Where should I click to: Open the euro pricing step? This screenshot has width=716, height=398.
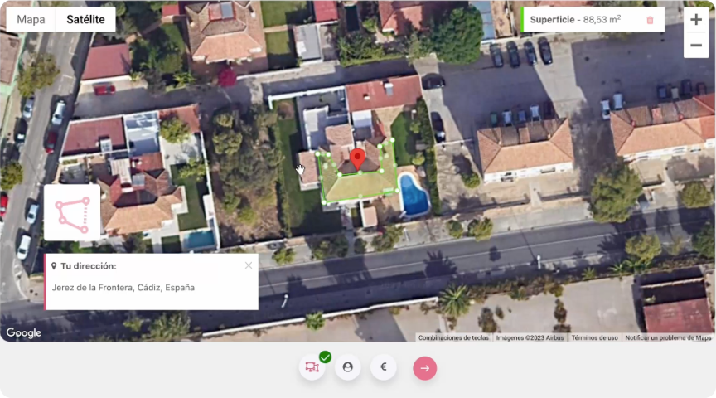tap(384, 367)
